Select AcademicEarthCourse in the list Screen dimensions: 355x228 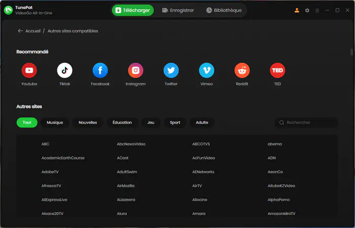click(x=63, y=158)
